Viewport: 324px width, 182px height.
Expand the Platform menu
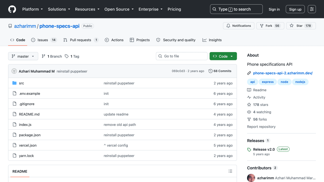[32, 9]
